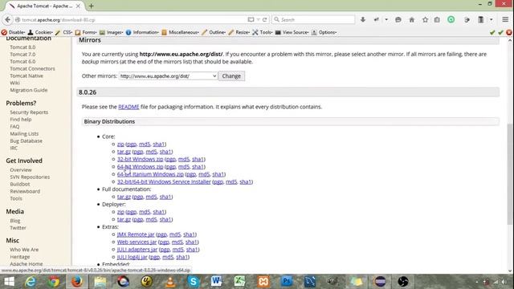Click the page vertical scrollbar

click(510, 173)
